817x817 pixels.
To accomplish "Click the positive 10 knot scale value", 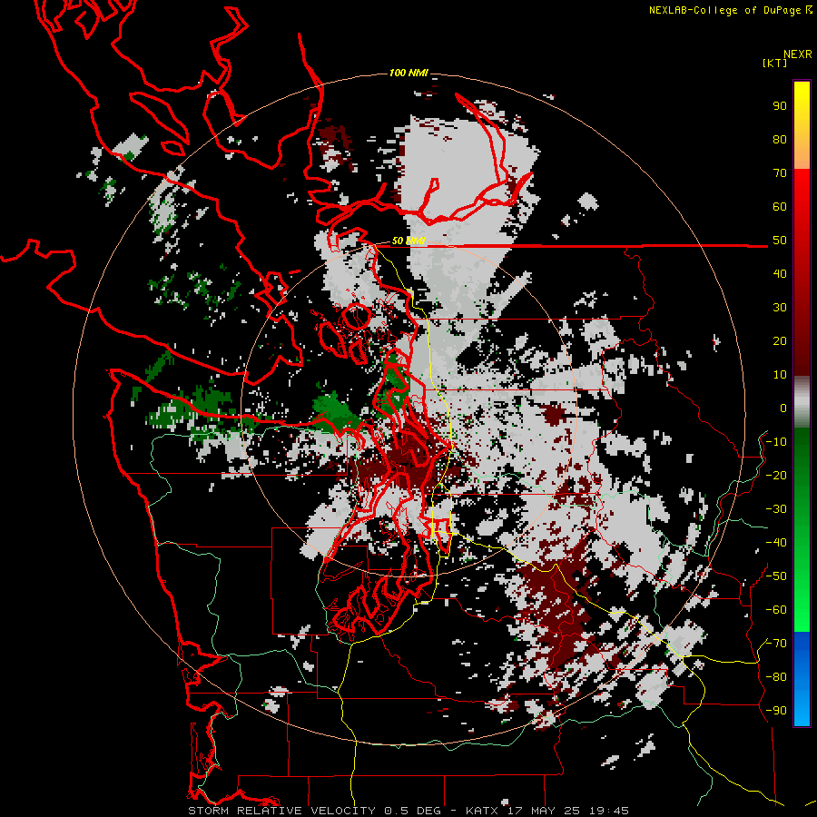I will pos(780,375).
